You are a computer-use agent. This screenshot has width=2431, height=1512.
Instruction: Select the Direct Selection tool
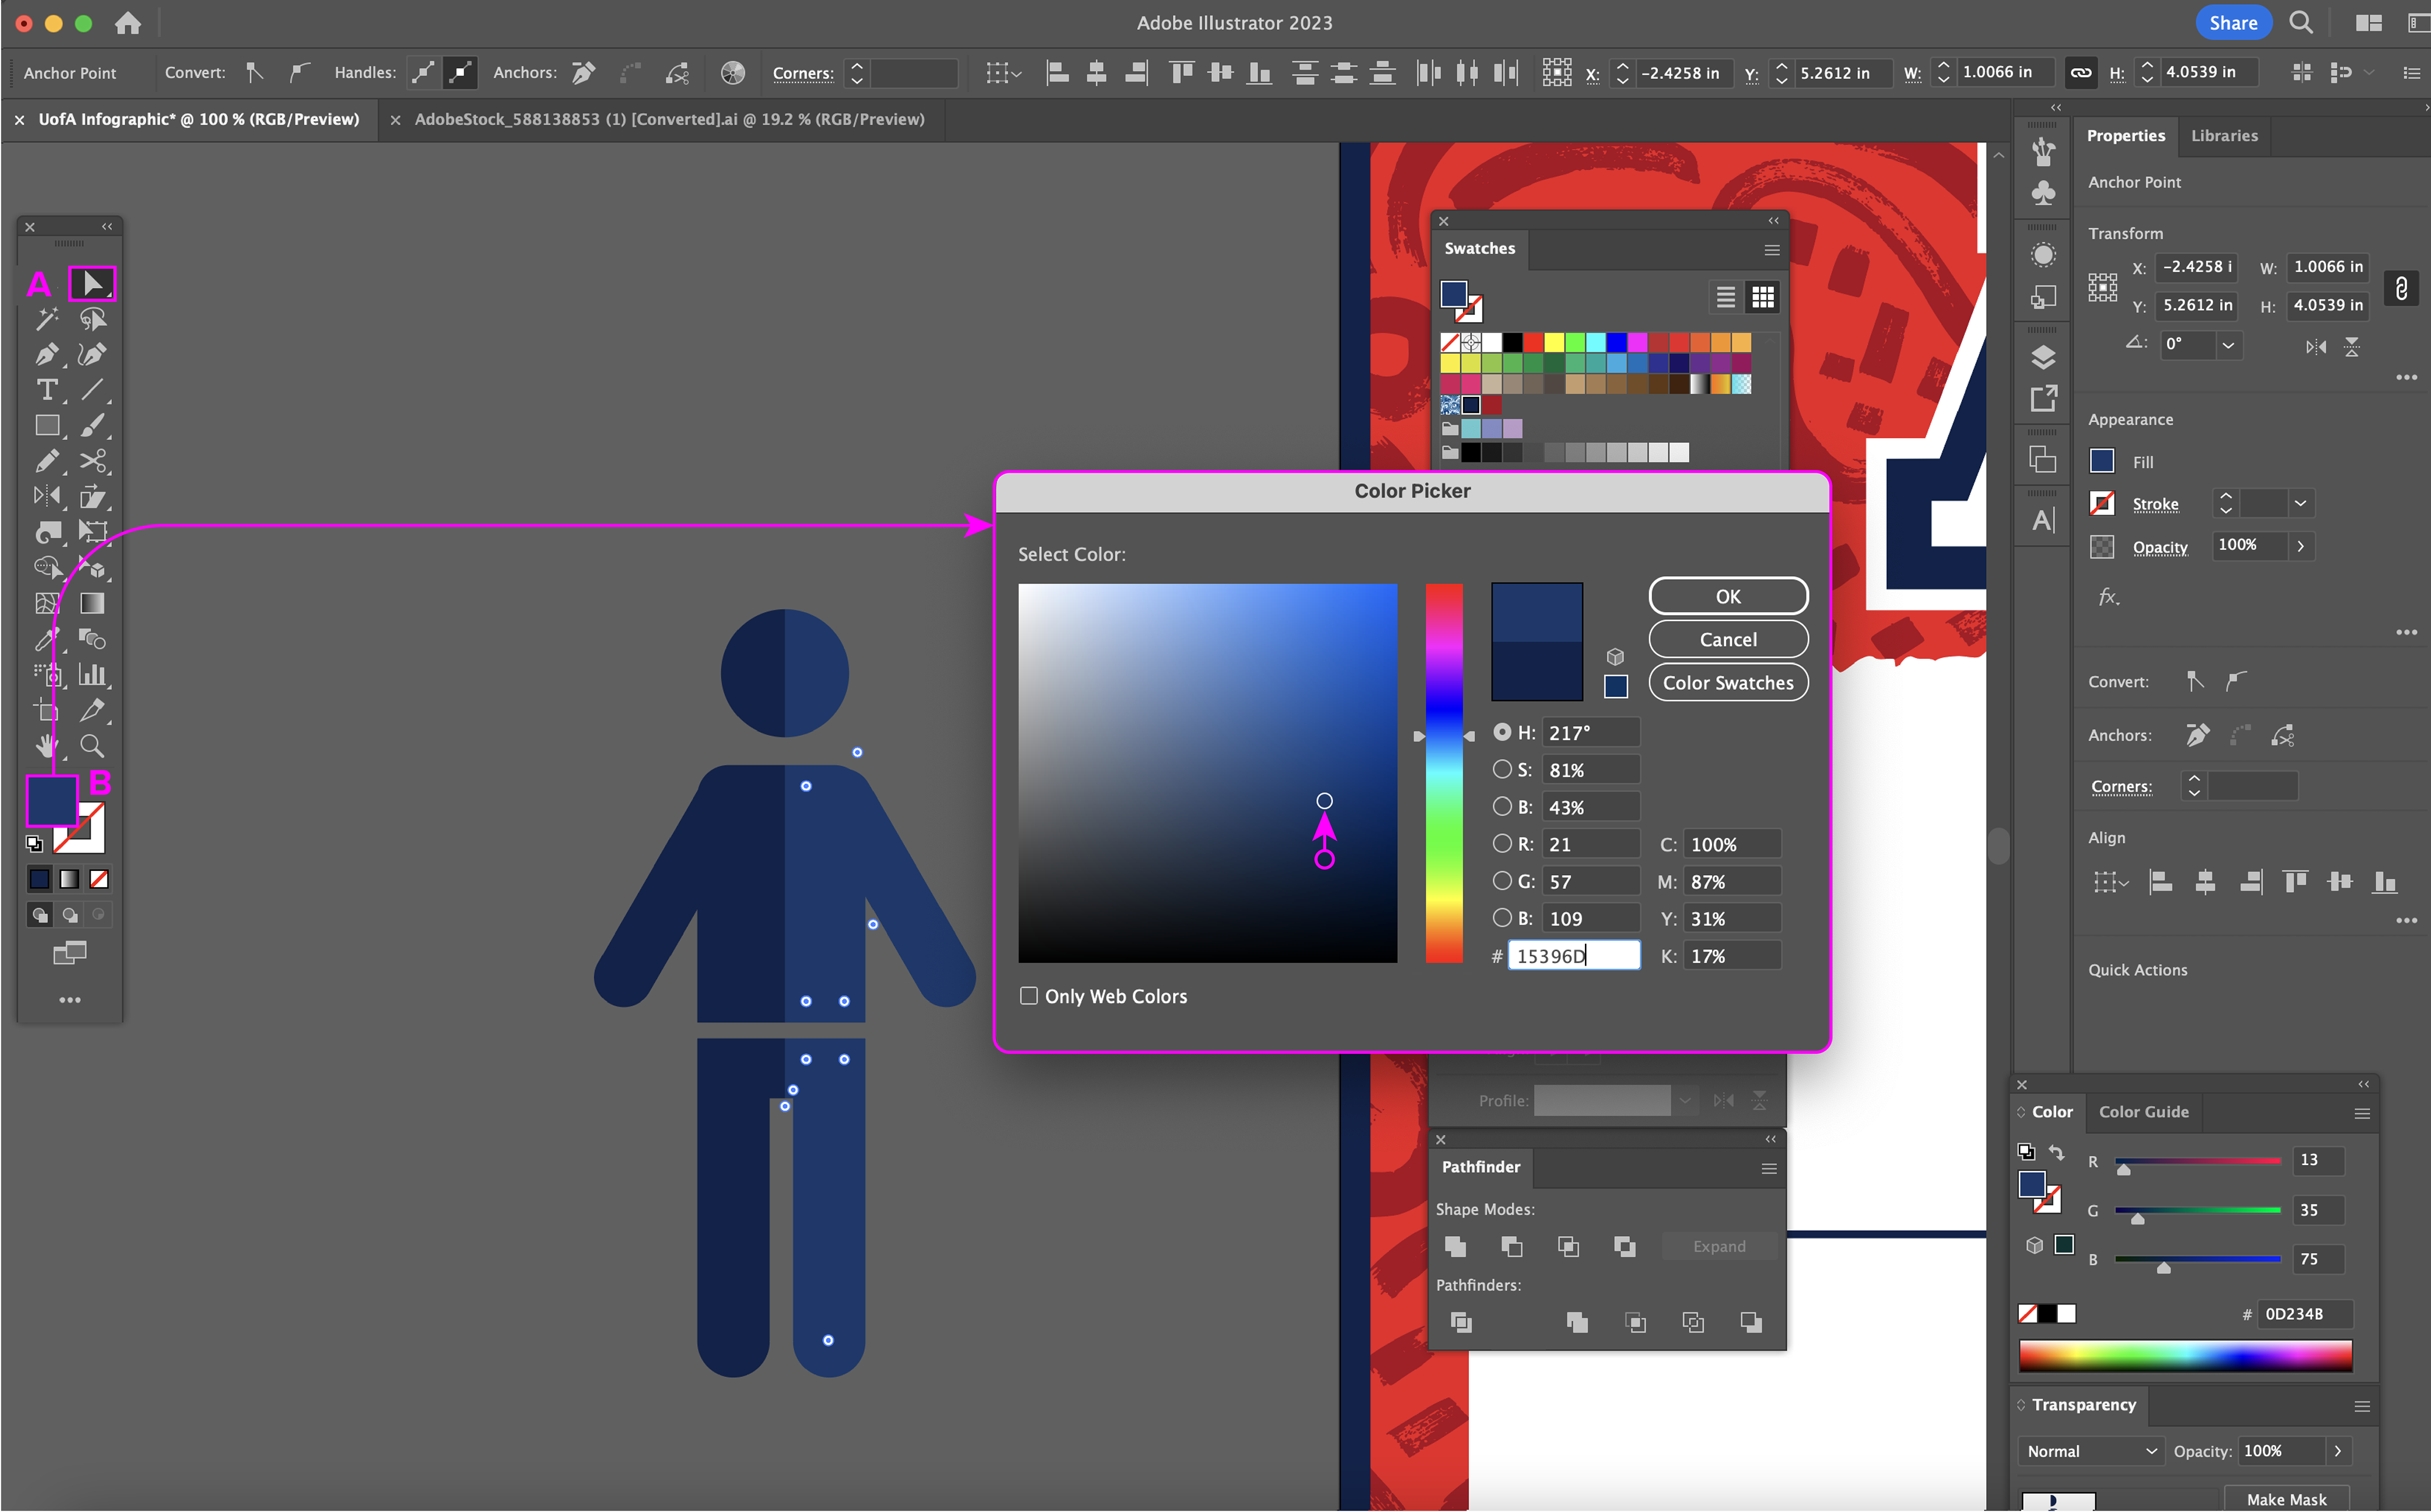92,283
